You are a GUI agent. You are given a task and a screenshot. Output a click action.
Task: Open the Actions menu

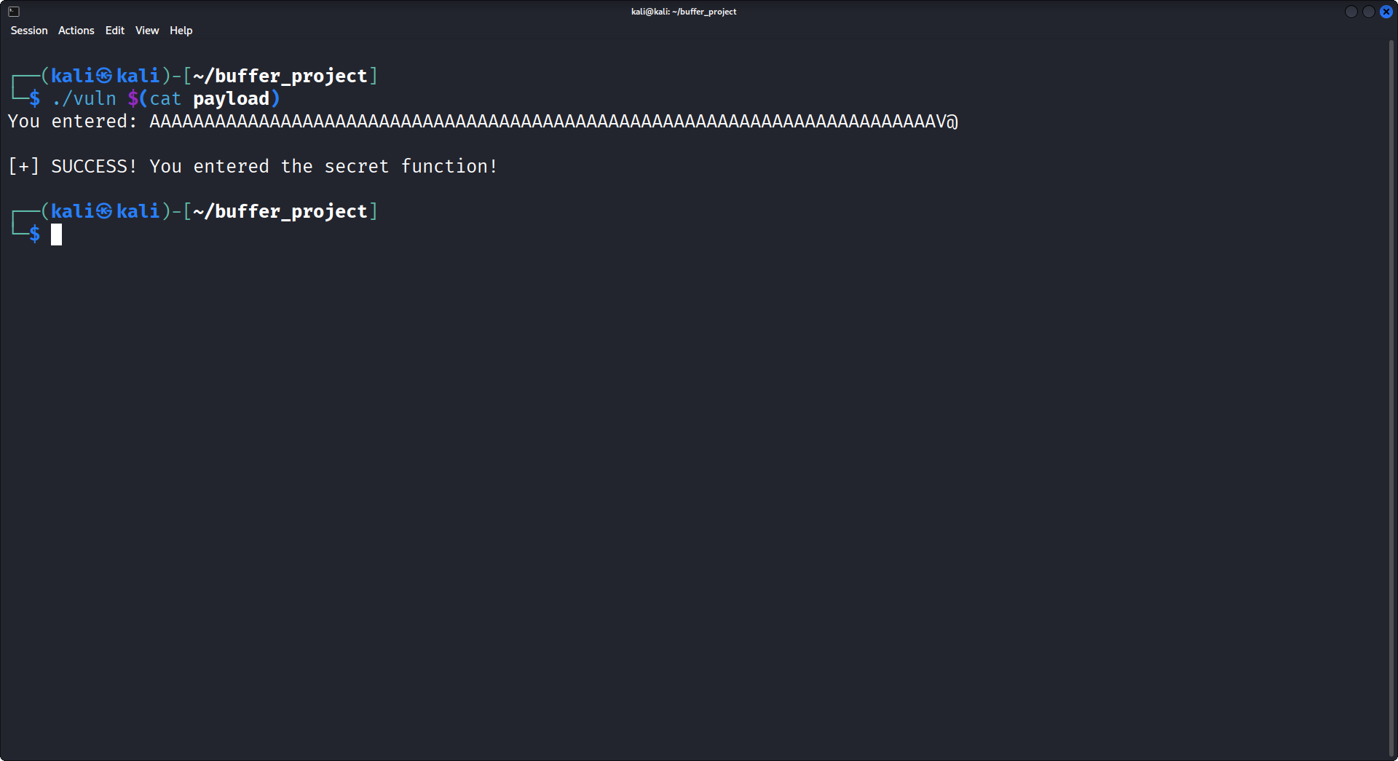(x=75, y=31)
